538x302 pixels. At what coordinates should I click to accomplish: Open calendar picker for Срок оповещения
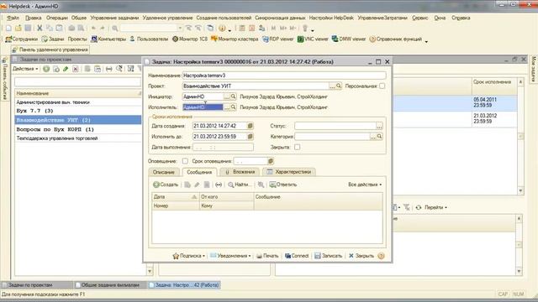coord(271,161)
